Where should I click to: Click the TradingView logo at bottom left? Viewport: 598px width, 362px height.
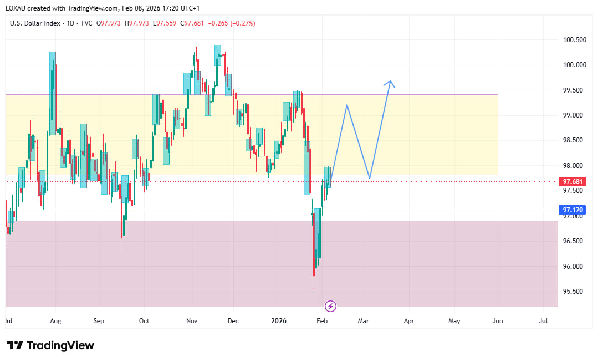[x=50, y=345]
